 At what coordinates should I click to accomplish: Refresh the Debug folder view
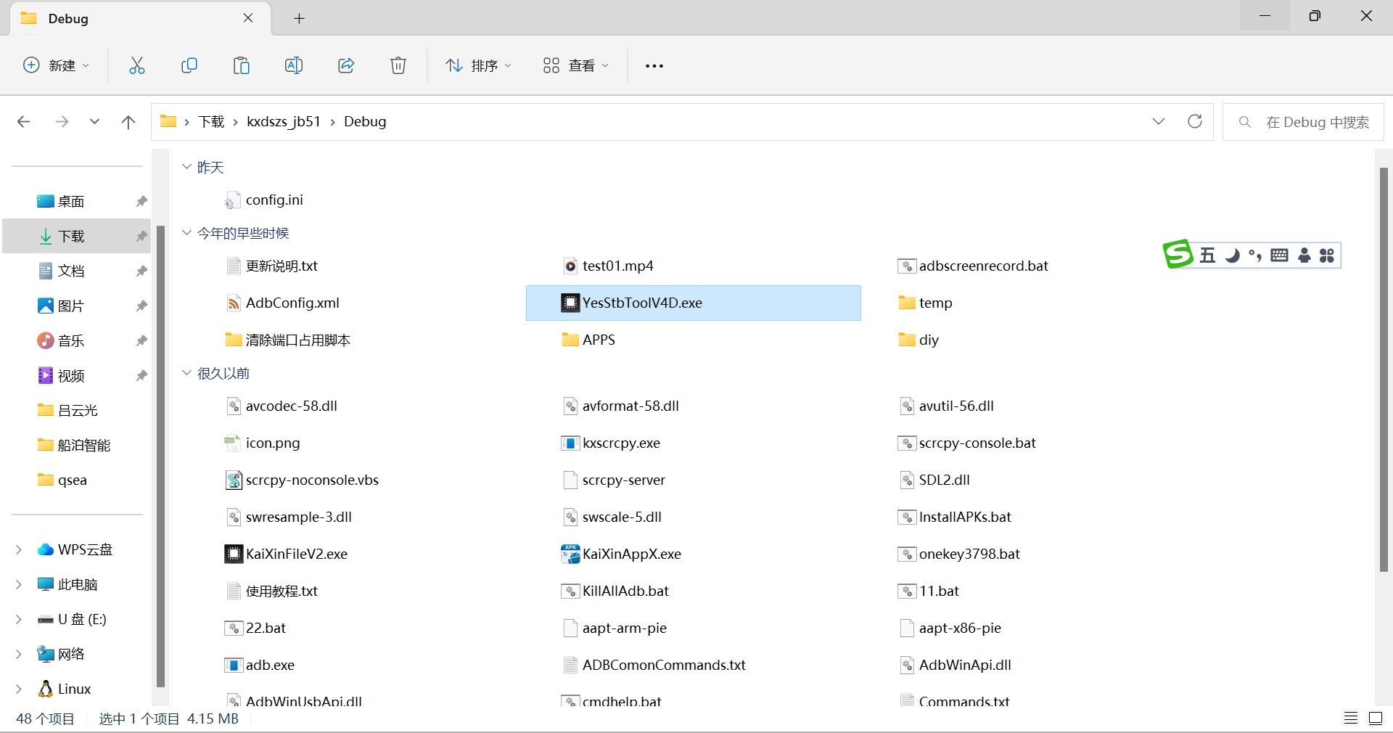[x=1194, y=121]
